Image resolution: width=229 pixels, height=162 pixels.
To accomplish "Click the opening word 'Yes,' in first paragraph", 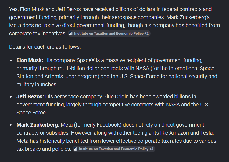I will (x=14, y=9).
